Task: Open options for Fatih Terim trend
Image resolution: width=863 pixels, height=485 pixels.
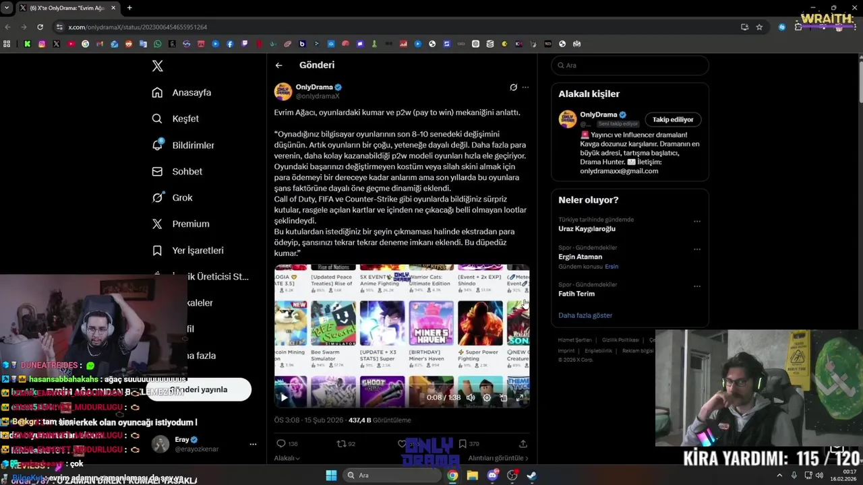Action: pos(697,286)
